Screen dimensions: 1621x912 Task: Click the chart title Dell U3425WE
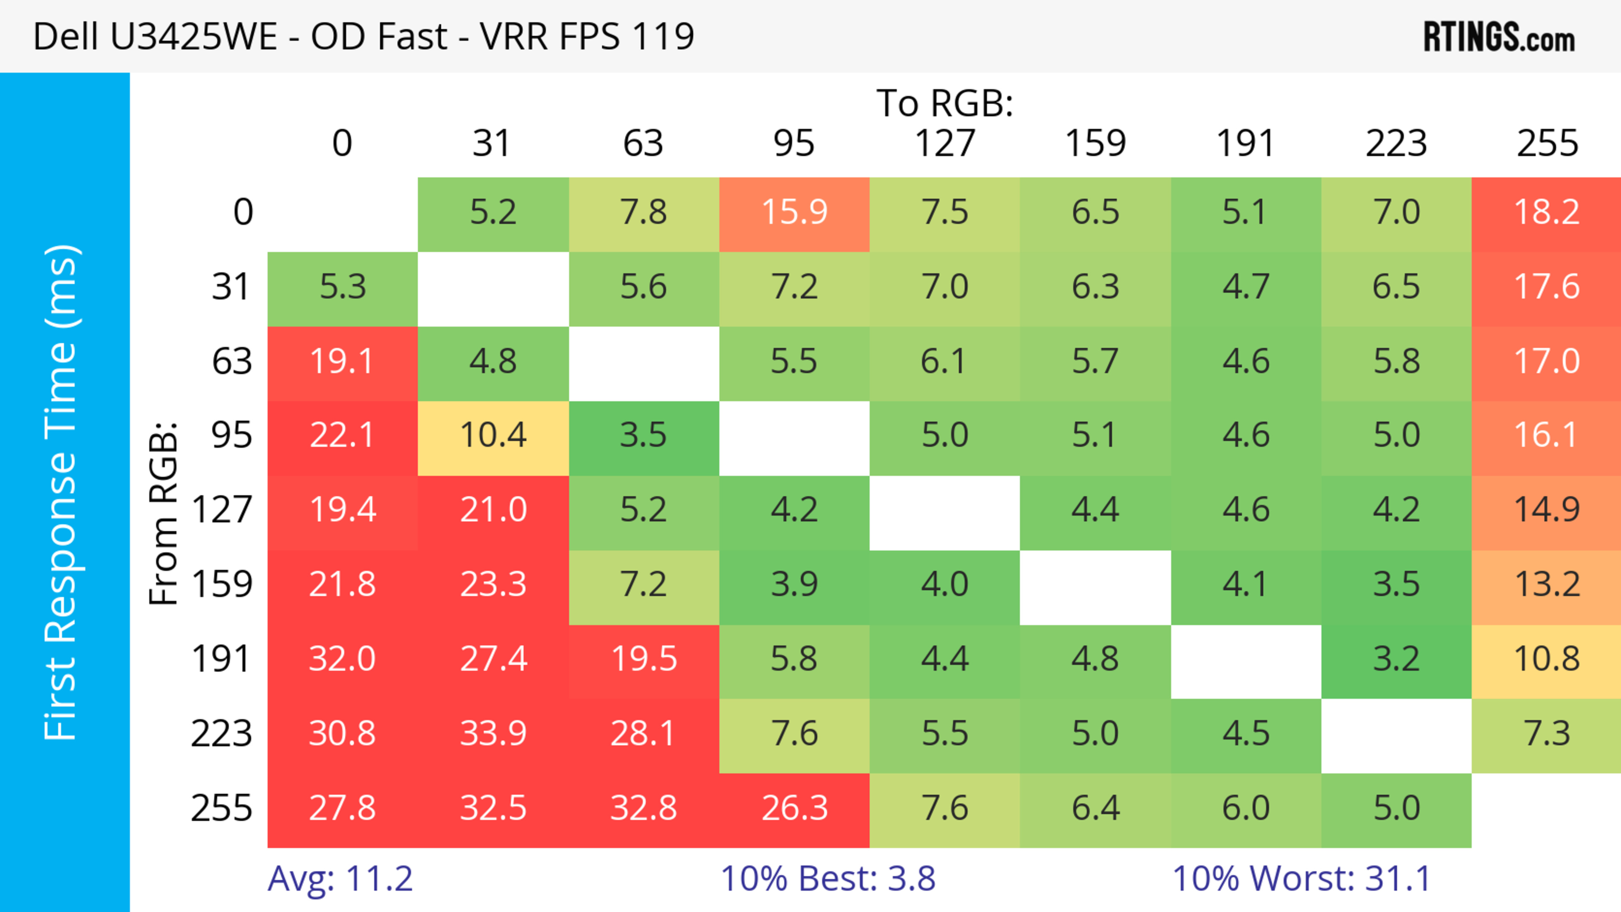pos(363,36)
